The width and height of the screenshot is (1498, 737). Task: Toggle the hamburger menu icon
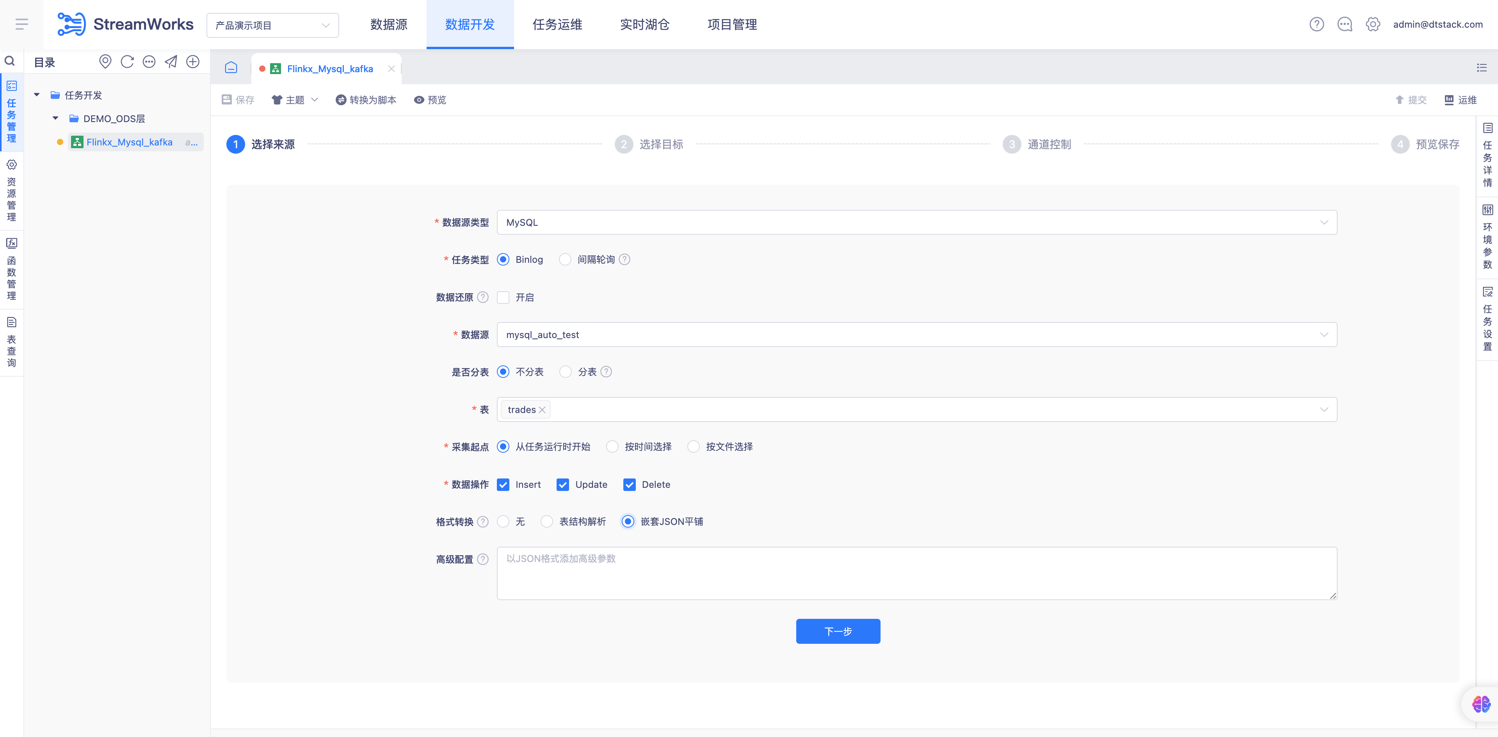(x=22, y=24)
